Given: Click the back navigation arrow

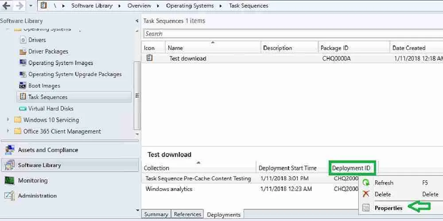Looking at the screenshot, I should 6,6.
